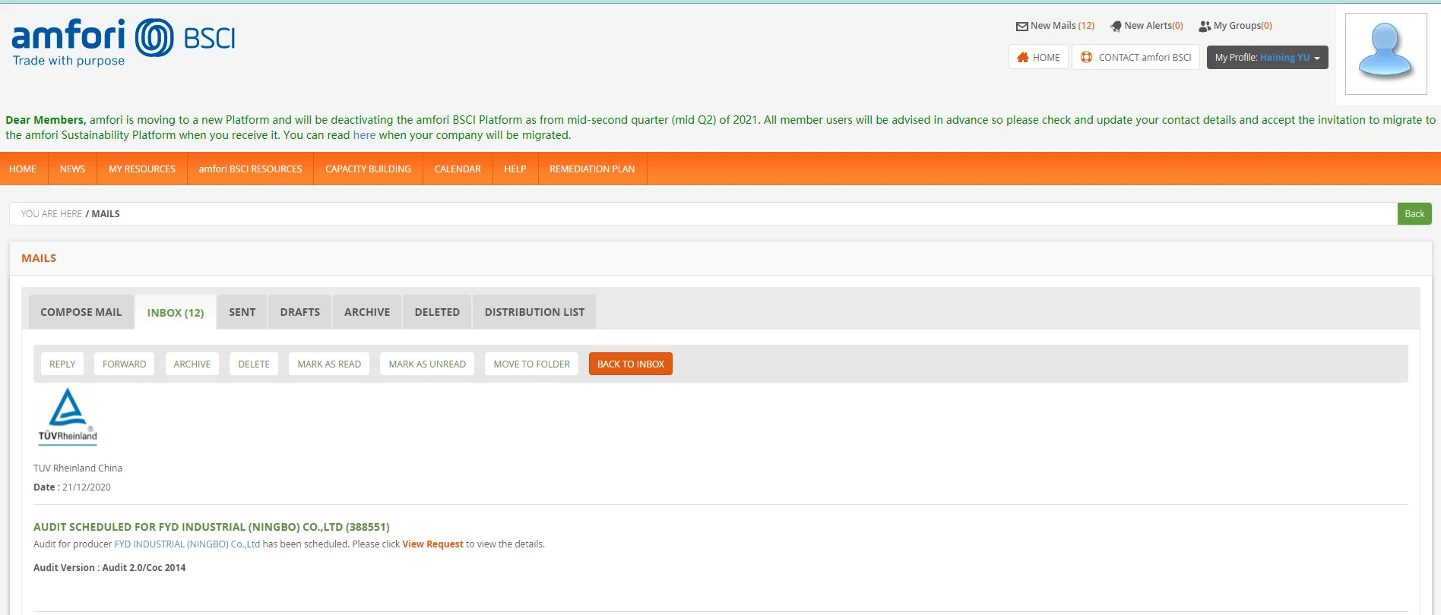Open FYD INDUSTRIAL (NINGBO) Co.,Ltd producer link

pos(187,544)
